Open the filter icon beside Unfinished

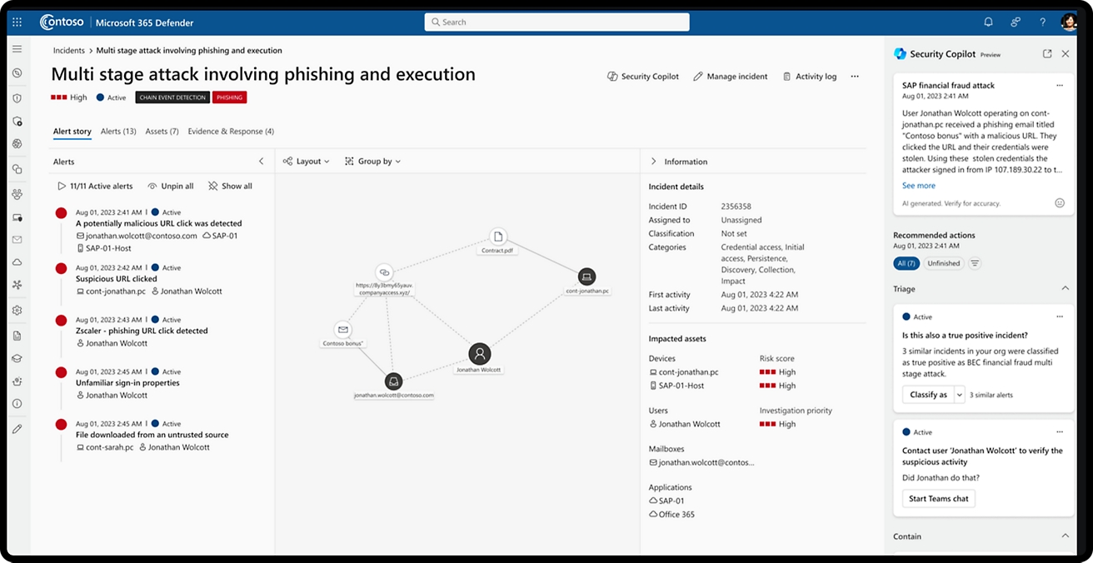tap(975, 263)
